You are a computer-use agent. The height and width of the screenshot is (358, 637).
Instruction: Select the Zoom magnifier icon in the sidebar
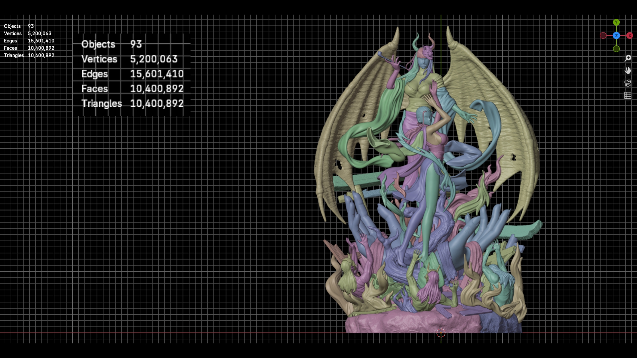click(x=628, y=58)
